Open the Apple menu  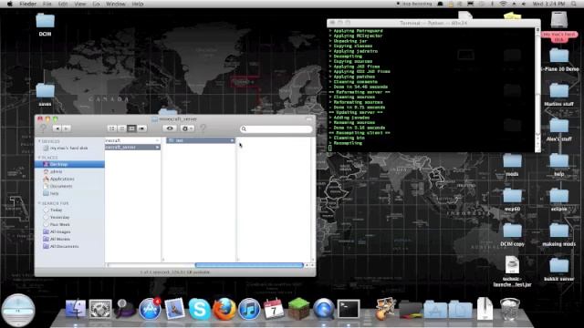point(10,4)
